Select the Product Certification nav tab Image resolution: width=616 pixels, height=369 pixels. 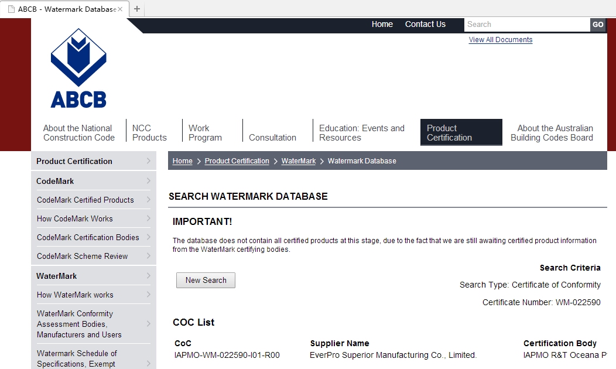tap(461, 133)
